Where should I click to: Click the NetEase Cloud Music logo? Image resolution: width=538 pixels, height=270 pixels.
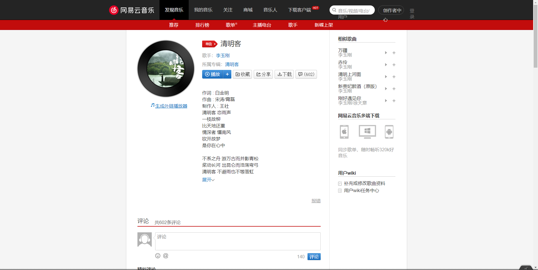(x=131, y=10)
